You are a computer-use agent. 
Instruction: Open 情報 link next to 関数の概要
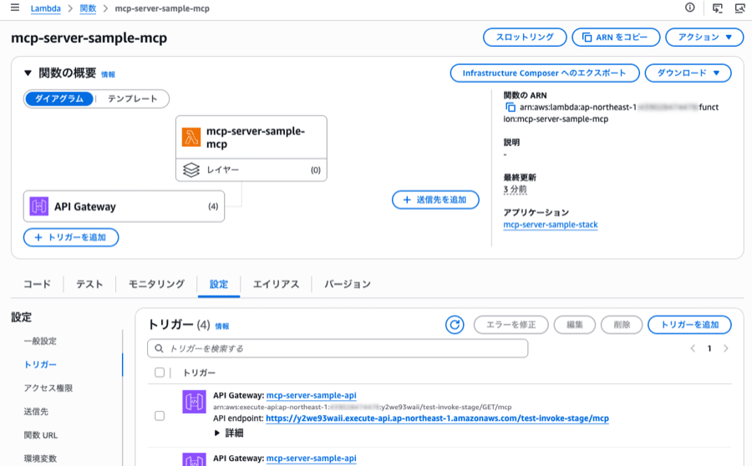coord(108,74)
